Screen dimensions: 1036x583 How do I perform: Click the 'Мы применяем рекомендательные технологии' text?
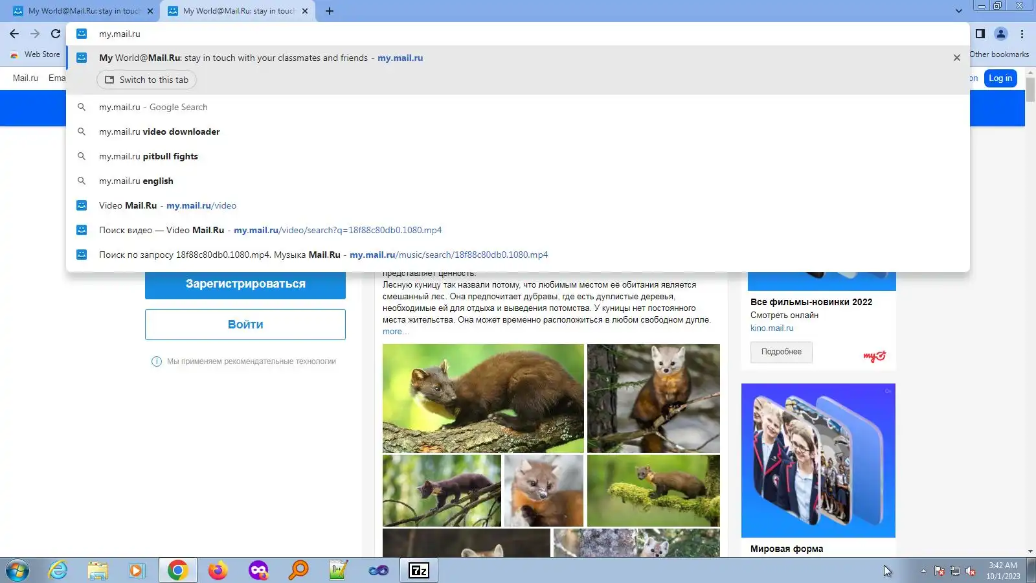point(251,361)
